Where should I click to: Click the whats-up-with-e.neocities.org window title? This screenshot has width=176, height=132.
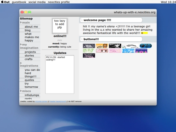tap(135, 12)
